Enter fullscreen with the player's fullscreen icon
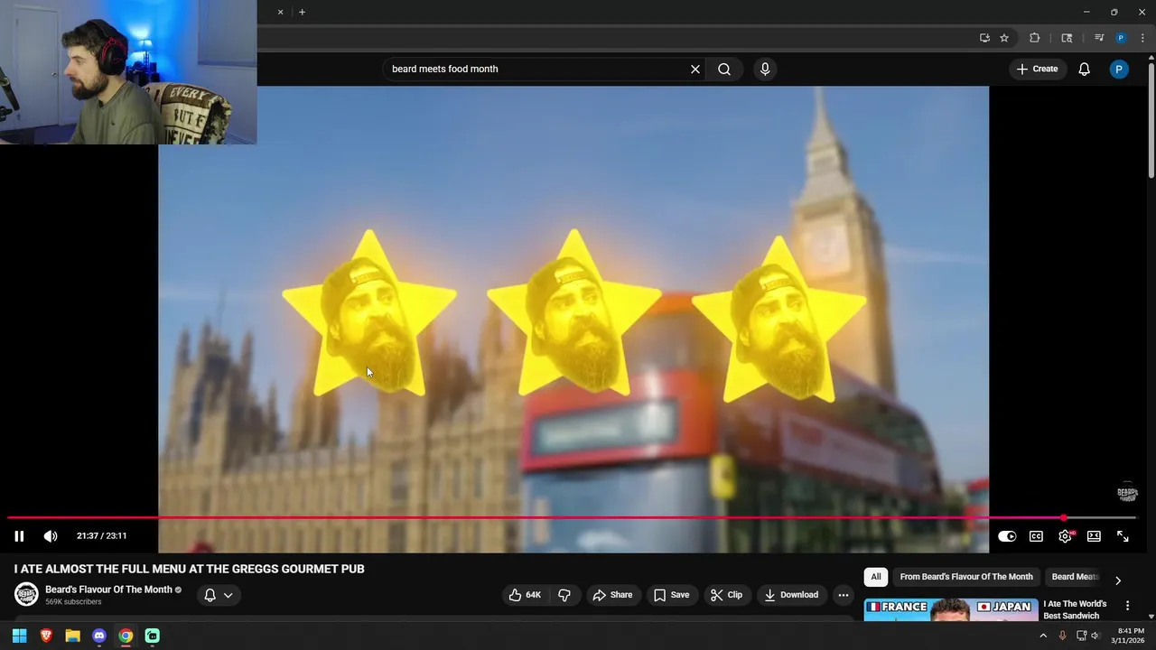 (x=1123, y=536)
